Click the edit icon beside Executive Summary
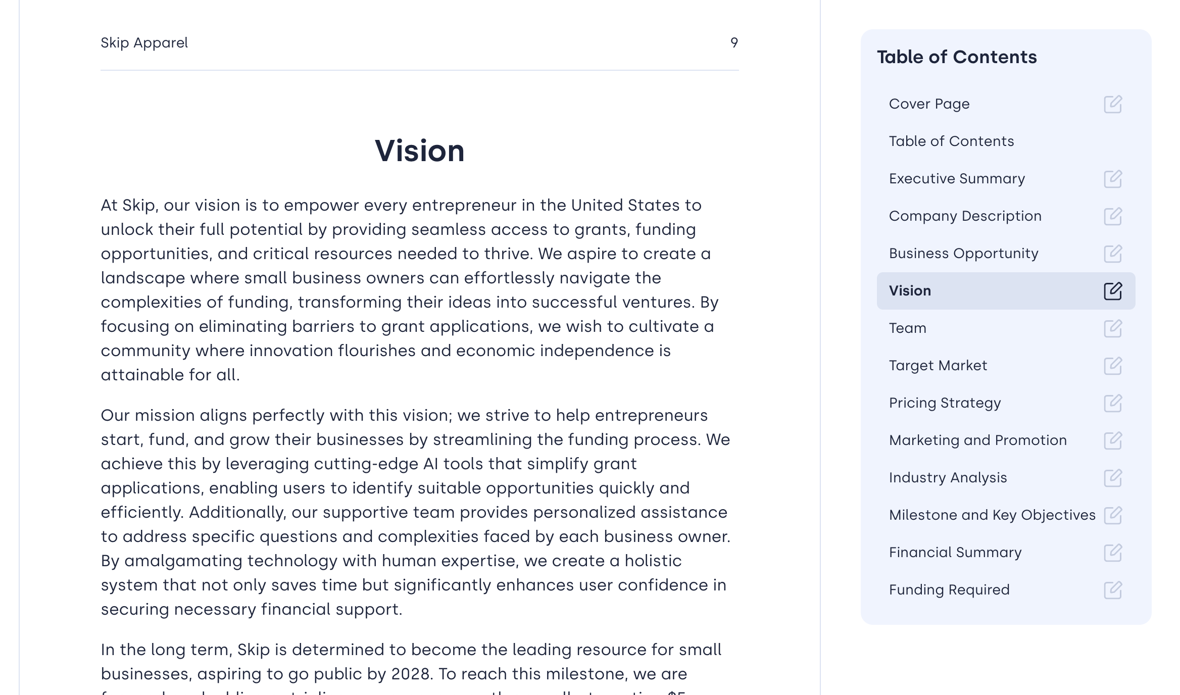This screenshot has height=695, width=1180. pyautogui.click(x=1113, y=179)
